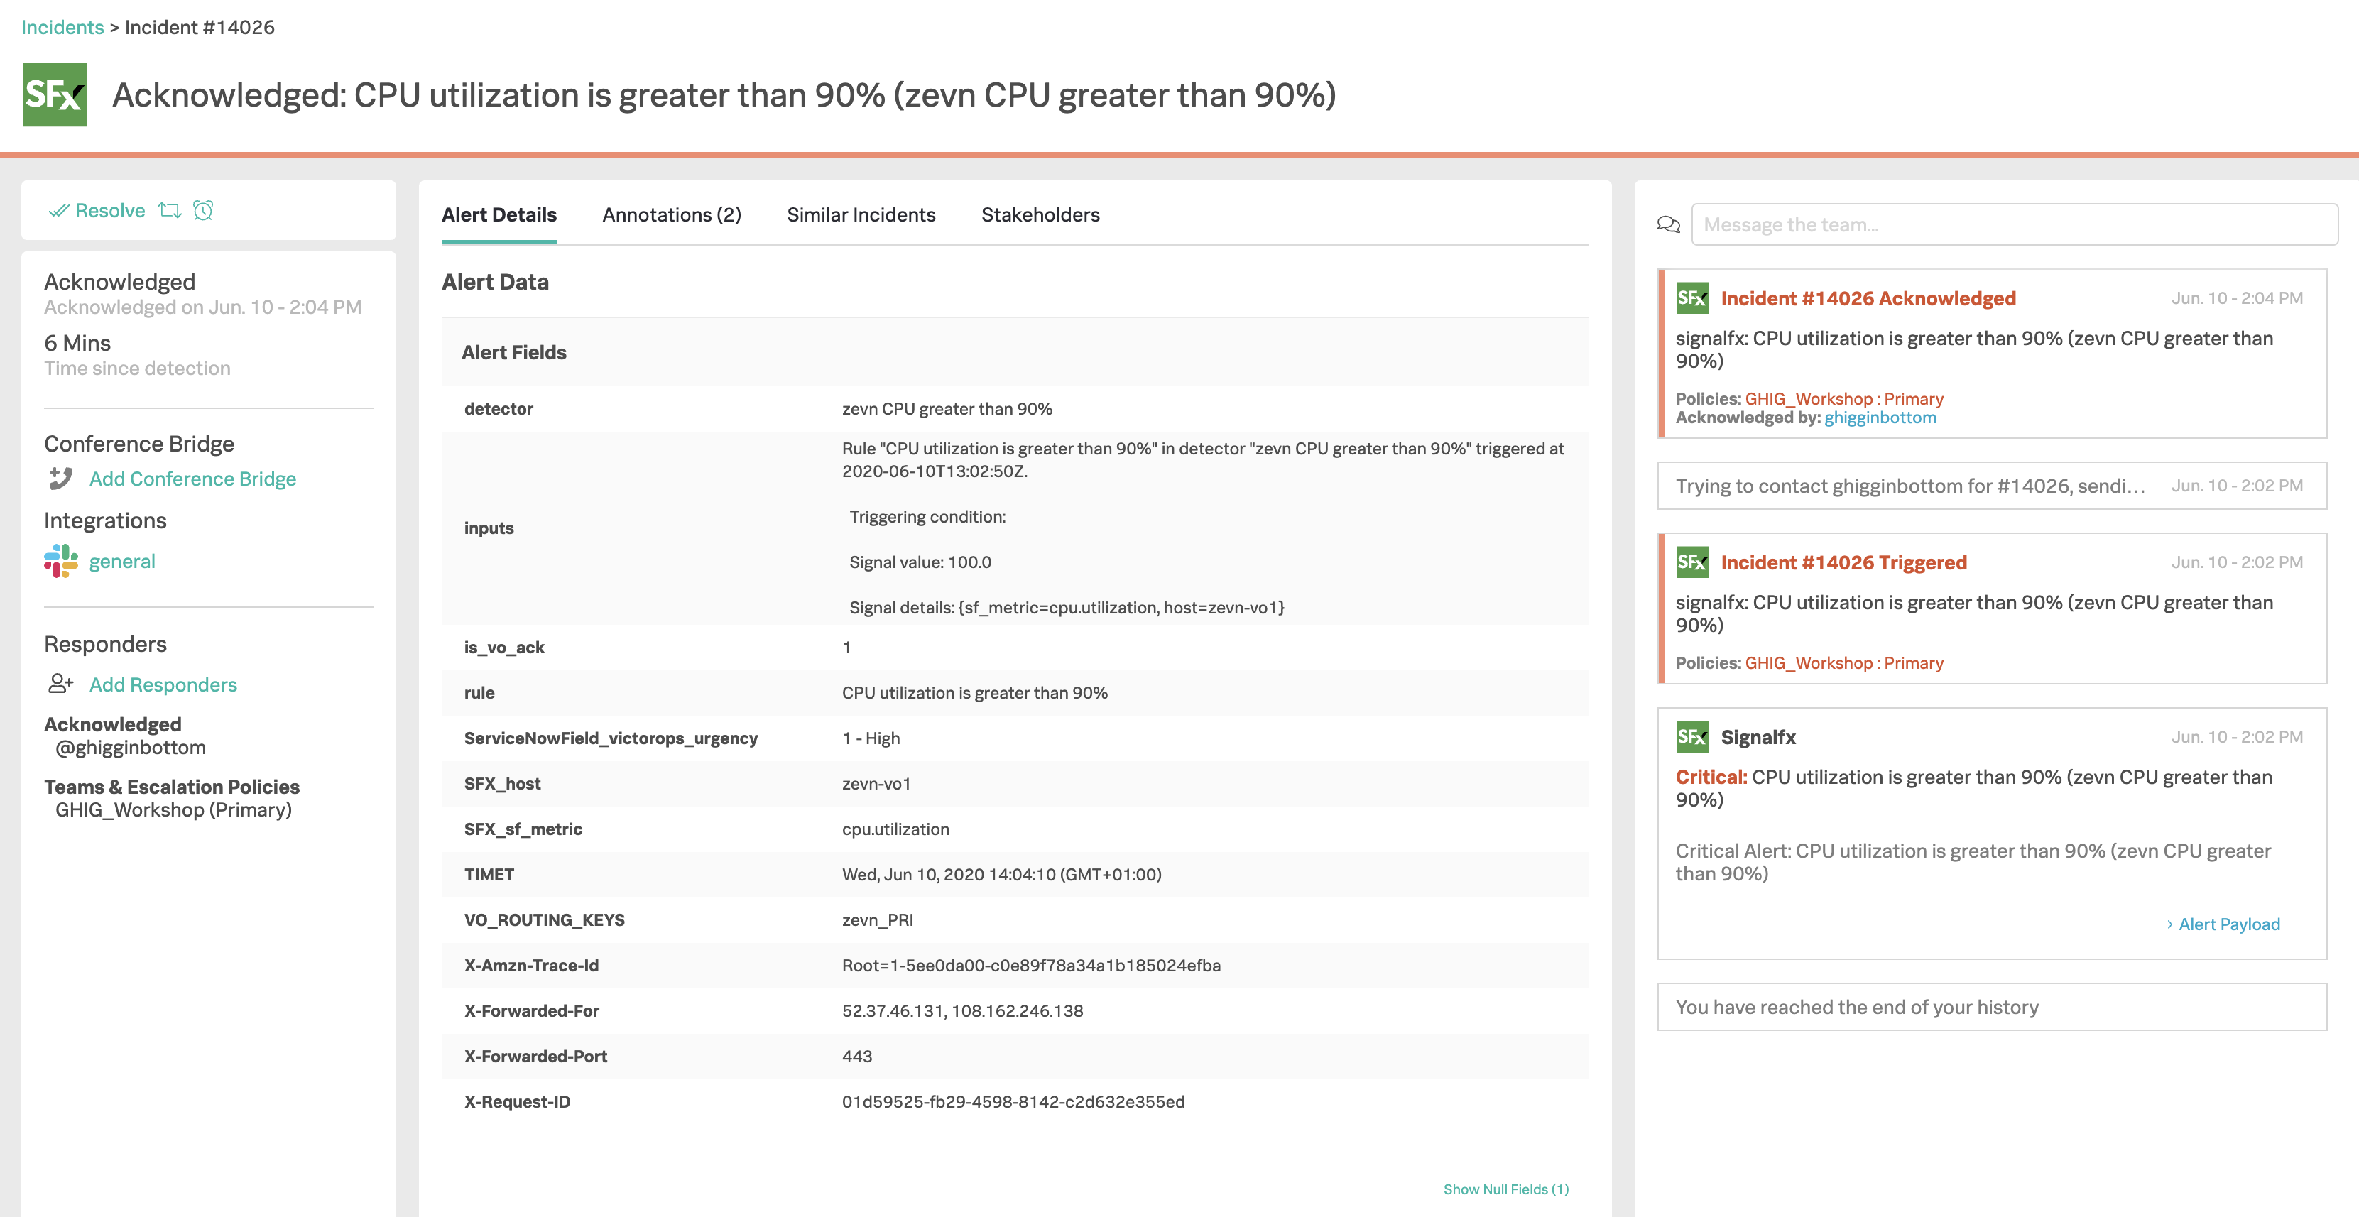Switch to the Similar Incidents tab
Image resolution: width=2359 pixels, height=1217 pixels.
[861, 214]
